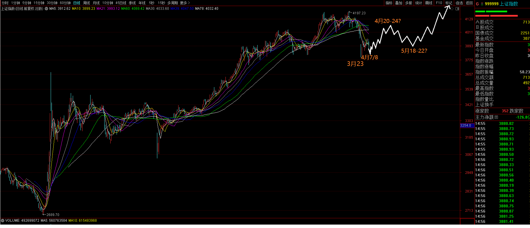Viewport: 530px width, 228px height.
Task: Click the 叠加 overlay button
Action: 399,3
